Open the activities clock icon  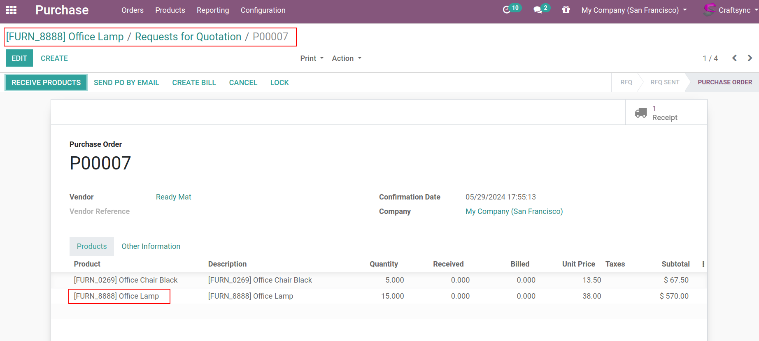pyautogui.click(x=507, y=10)
